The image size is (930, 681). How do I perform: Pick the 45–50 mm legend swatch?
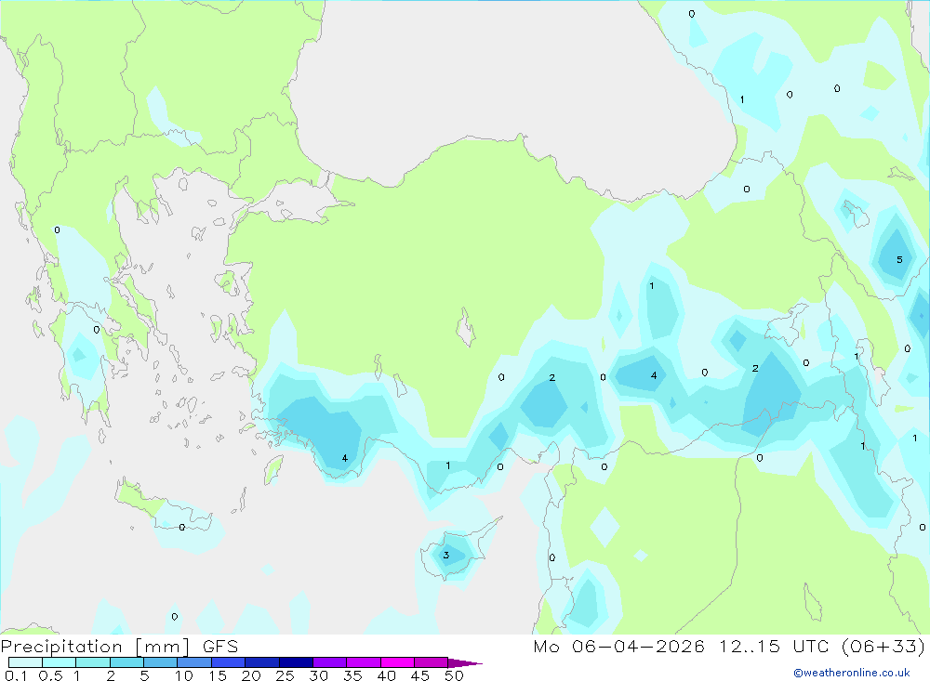[432, 662]
